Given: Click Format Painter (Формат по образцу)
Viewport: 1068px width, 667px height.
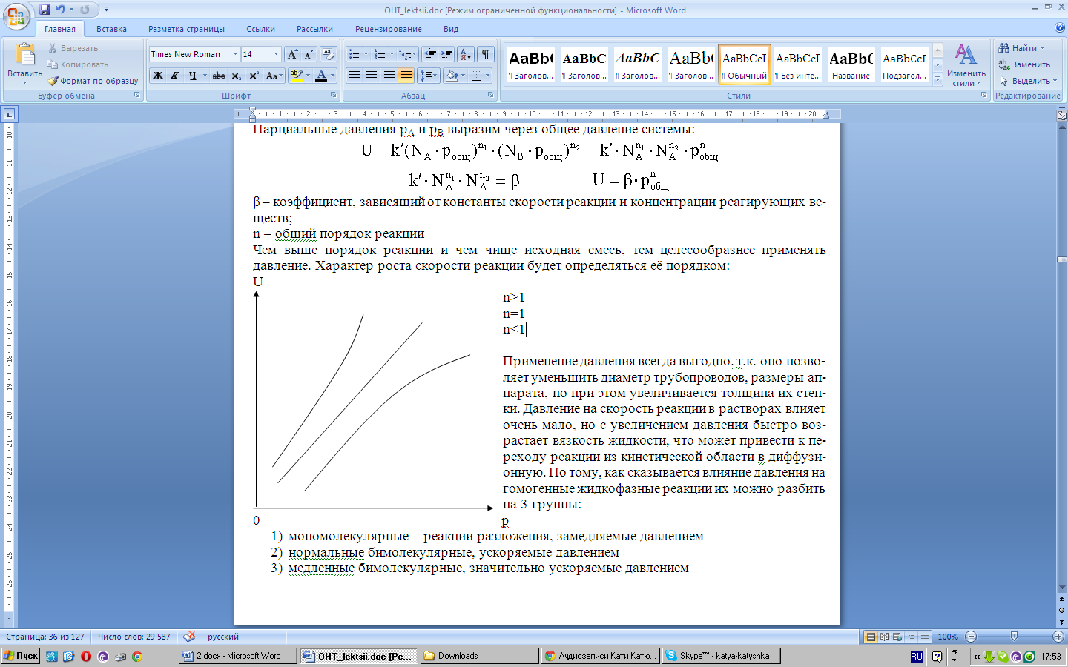Looking at the screenshot, I should pos(93,81).
